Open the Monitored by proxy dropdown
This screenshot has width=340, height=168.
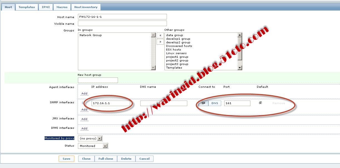[x=90, y=138]
